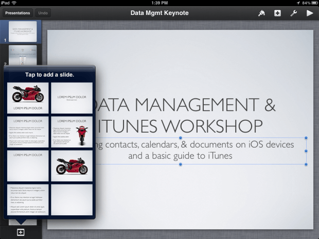Tap the add slide button in navigator

(x=21, y=232)
